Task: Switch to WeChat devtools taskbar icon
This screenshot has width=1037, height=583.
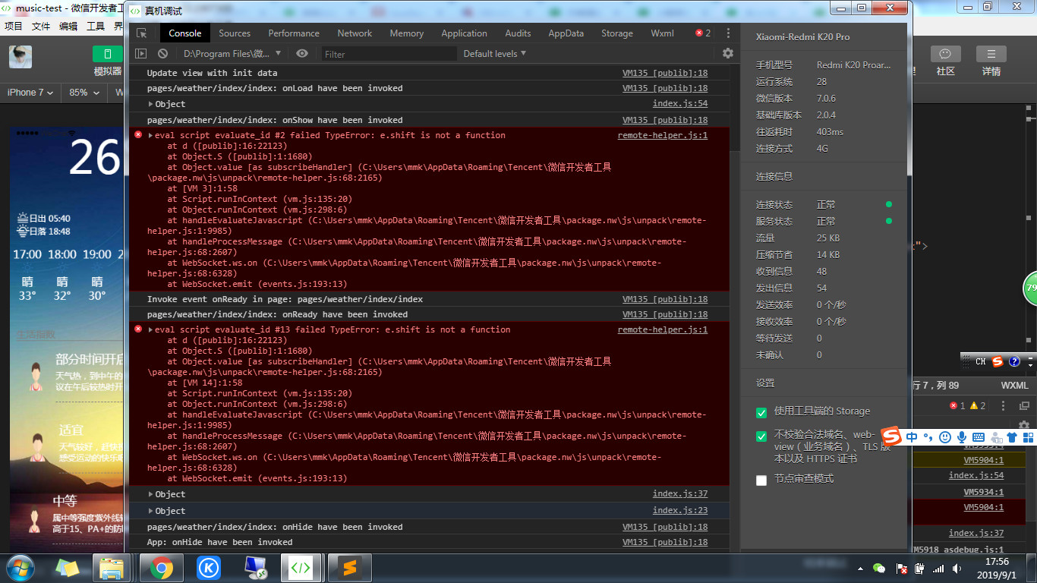Action: [302, 568]
